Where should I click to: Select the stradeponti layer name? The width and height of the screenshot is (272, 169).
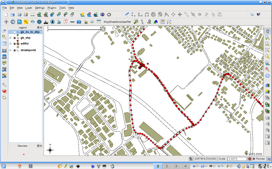28,50
